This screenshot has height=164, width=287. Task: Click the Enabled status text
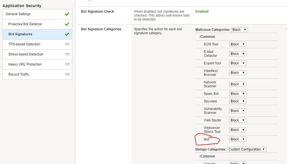coord(202,11)
